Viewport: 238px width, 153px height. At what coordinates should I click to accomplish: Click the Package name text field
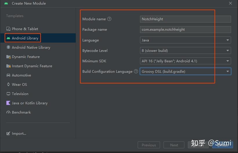(186, 30)
